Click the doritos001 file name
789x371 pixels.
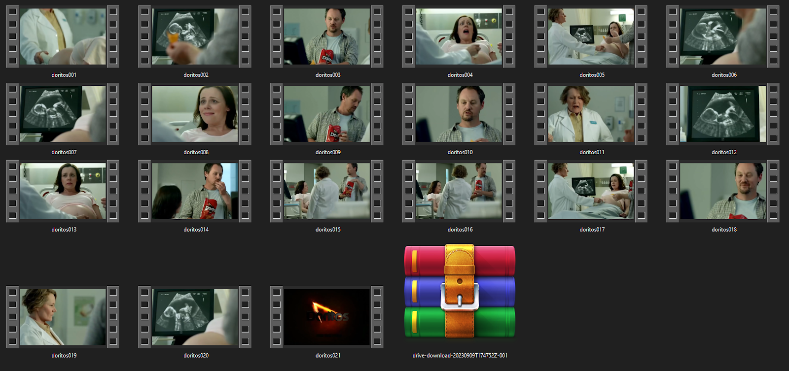coord(64,75)
